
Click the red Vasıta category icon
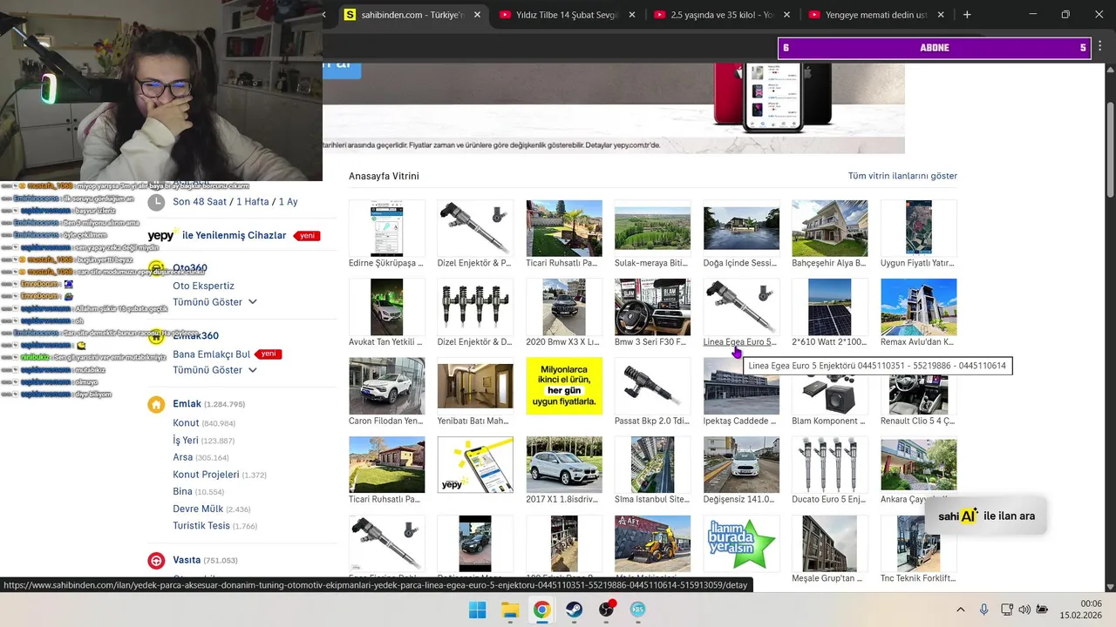pos(156,561)
